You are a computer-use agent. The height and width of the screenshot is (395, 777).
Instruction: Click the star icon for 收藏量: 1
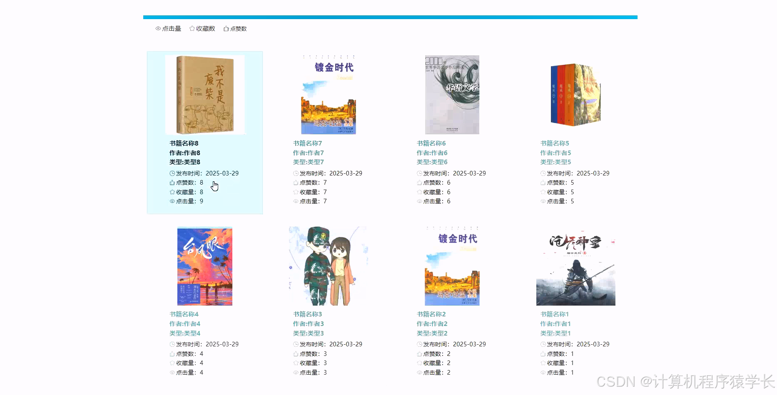tap(543, 363)
